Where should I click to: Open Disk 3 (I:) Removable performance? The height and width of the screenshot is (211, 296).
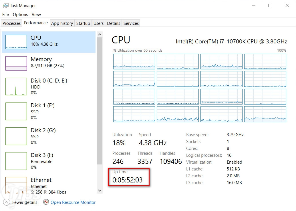click(x=49, y=161)
